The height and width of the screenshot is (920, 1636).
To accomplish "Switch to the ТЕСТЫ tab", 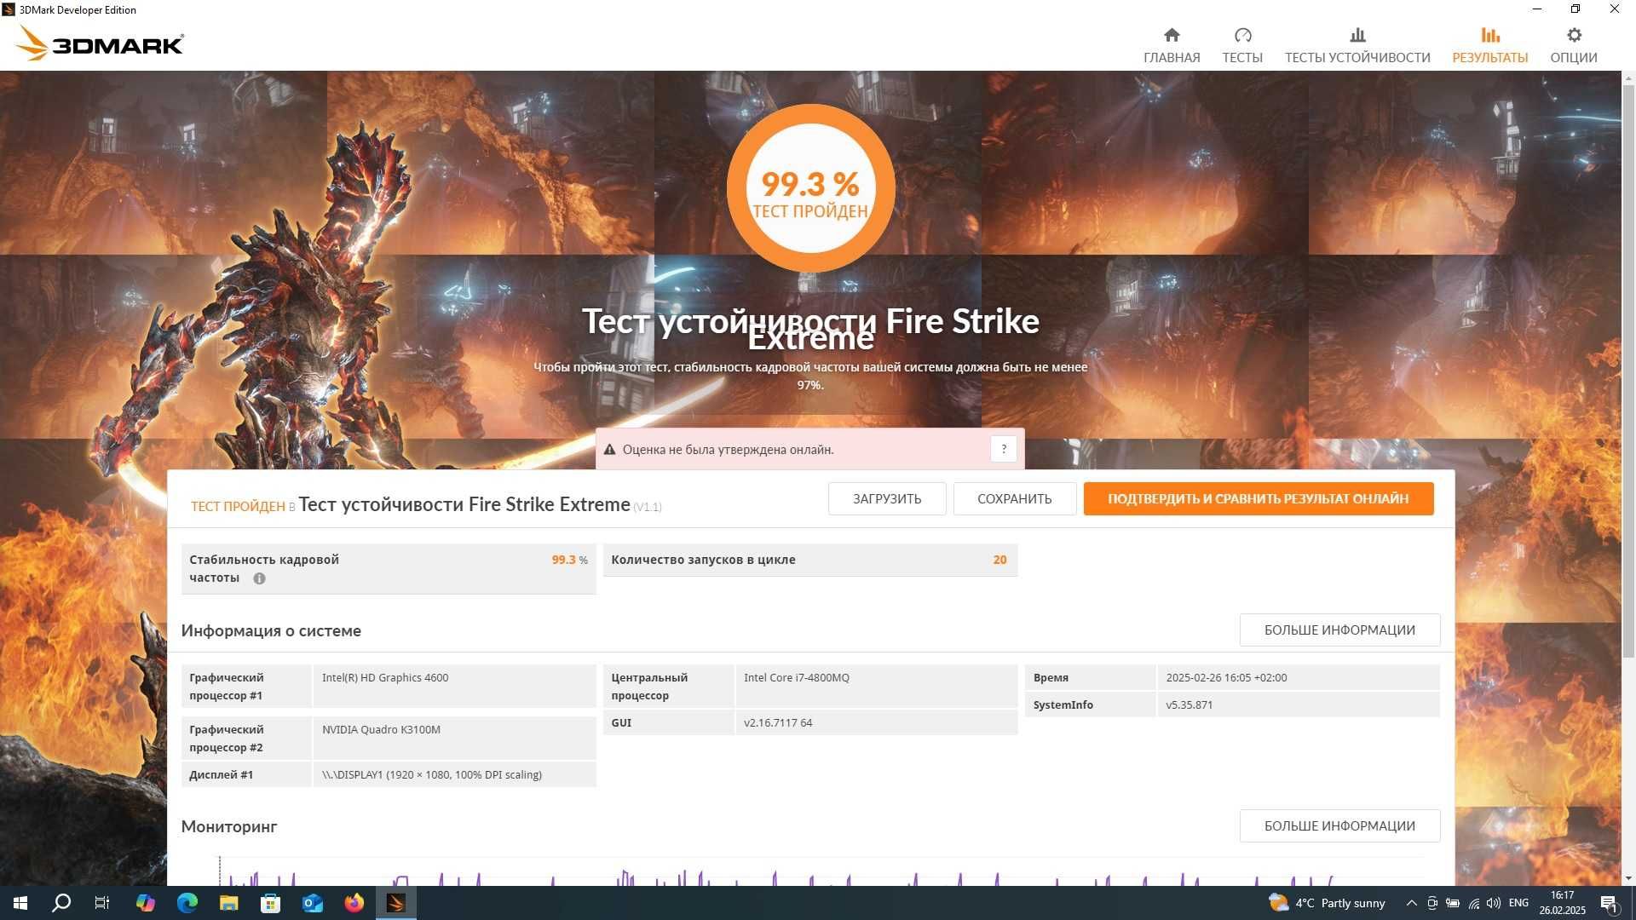I will [x=1242, y=45].
